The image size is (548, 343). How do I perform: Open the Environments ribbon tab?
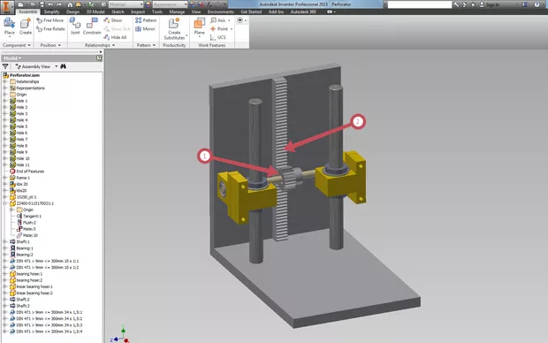pos(221,11)
